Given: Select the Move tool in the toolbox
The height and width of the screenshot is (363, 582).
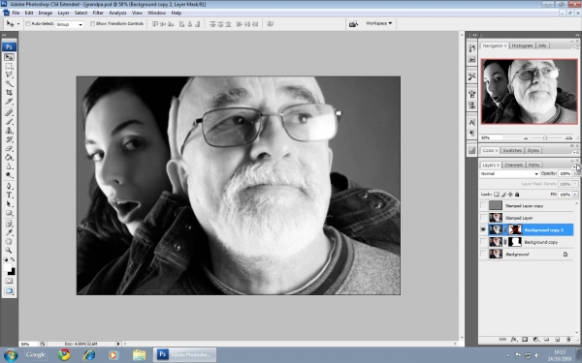Looking at the screenshot, I should [9, 57].
